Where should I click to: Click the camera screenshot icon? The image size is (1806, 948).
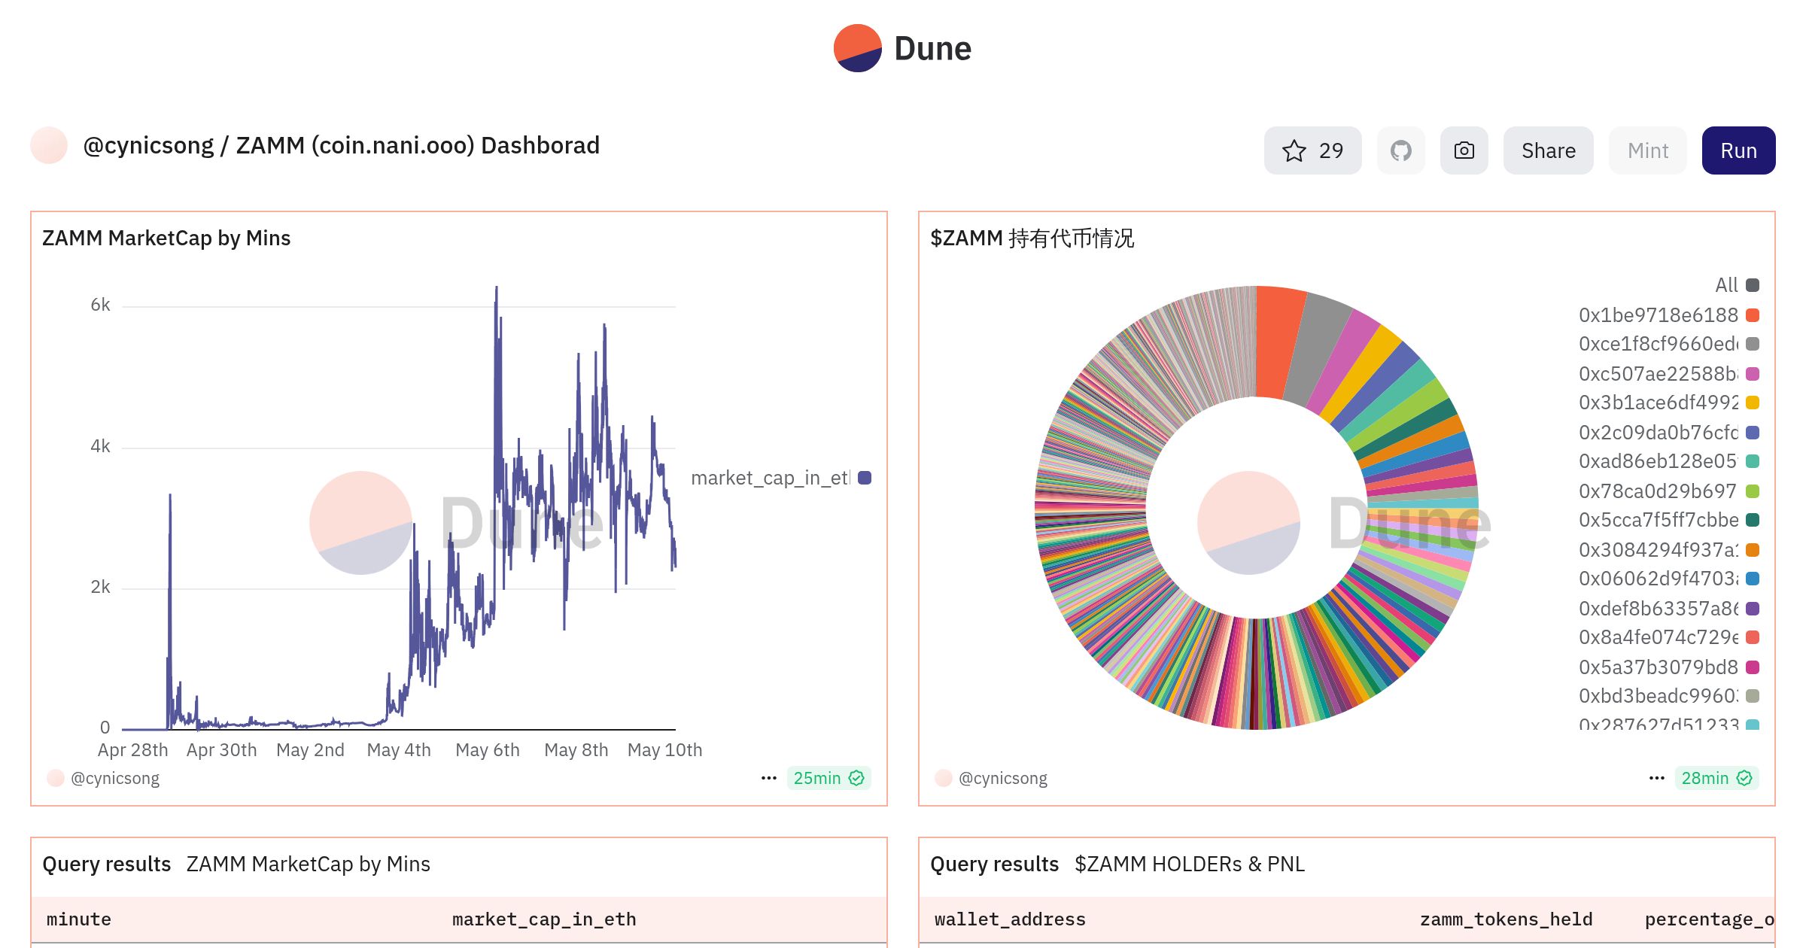1464,150
